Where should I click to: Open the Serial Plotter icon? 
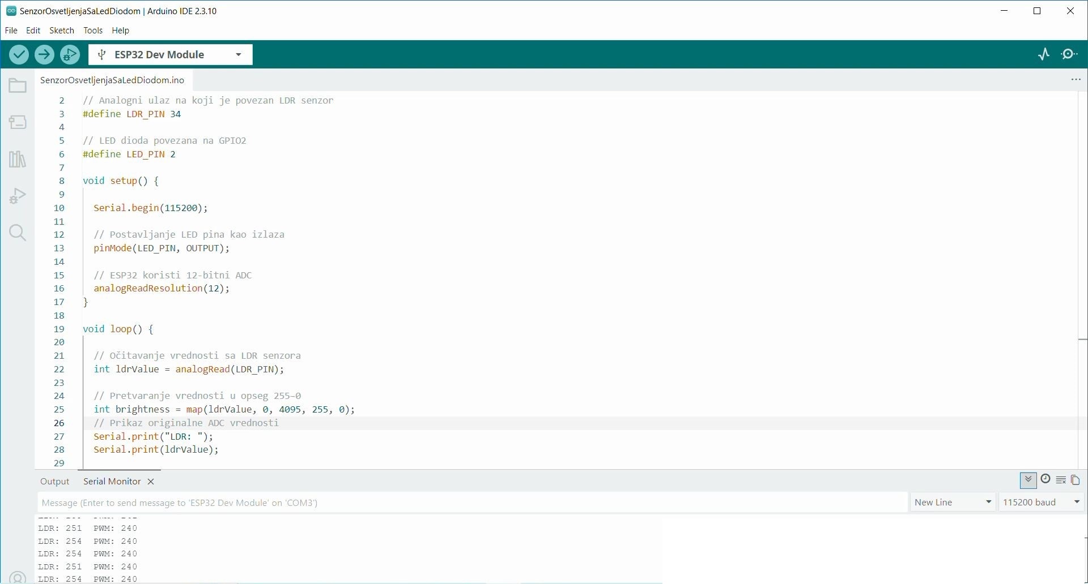click(x=1044, y=54)
